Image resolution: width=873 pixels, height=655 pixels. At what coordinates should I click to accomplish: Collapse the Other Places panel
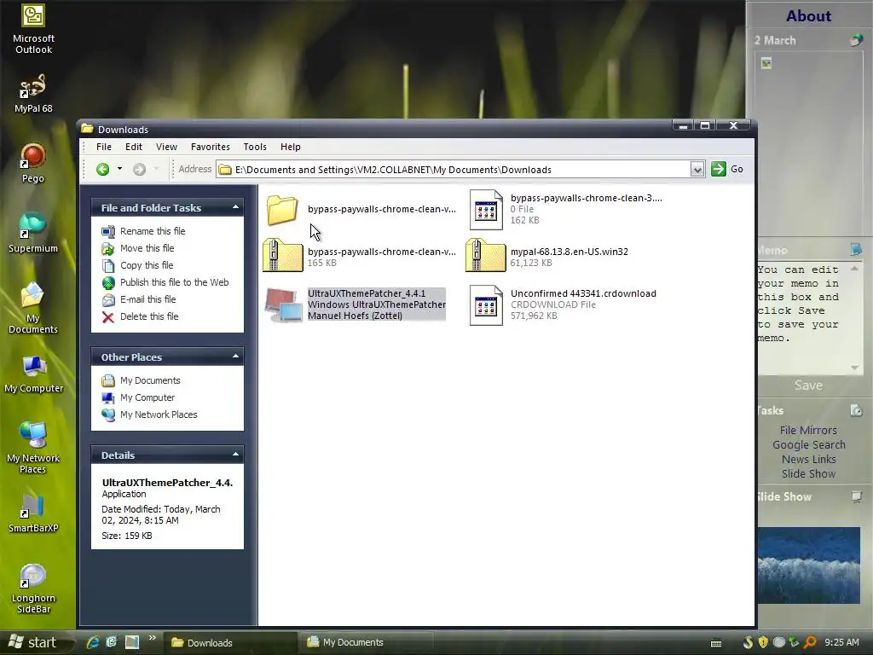pyautogui.click(x=235, y=356)
